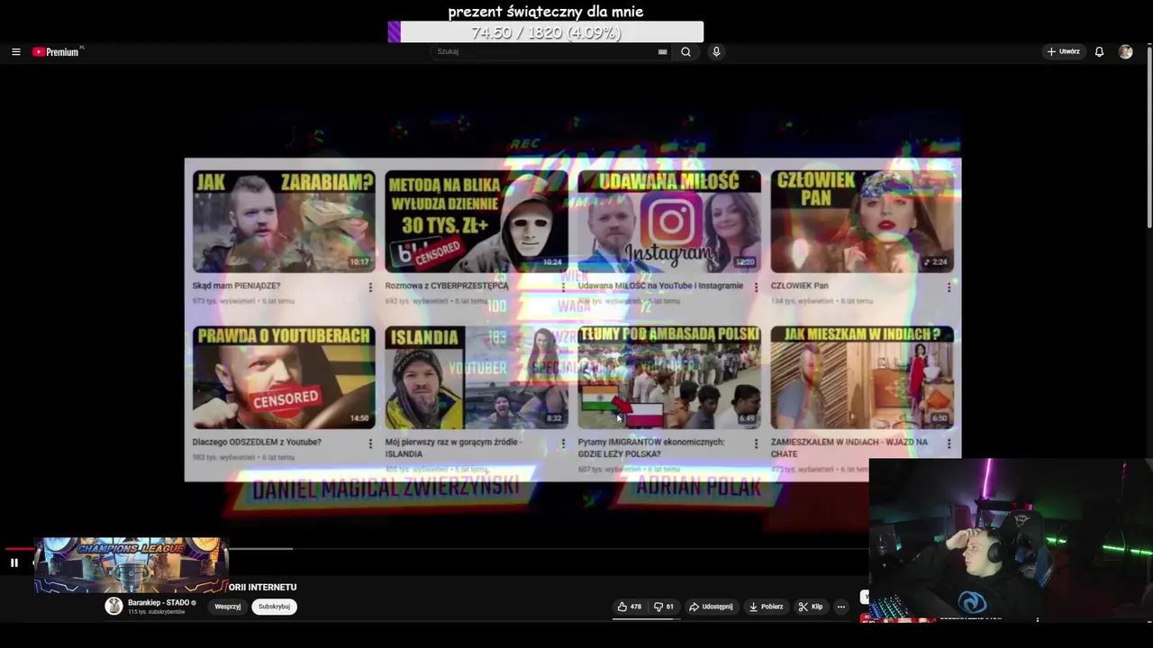Pause the video playback
The height and width of the screenshot is (648, 1153).
tap(14, 563)
